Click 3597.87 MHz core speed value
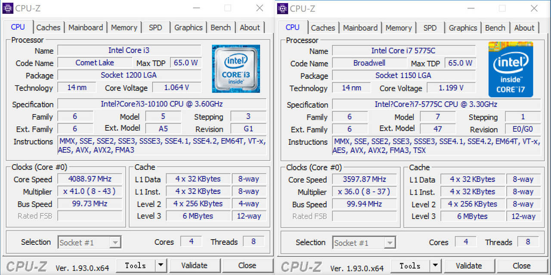551x275 pixels. [x=364, y=179]
